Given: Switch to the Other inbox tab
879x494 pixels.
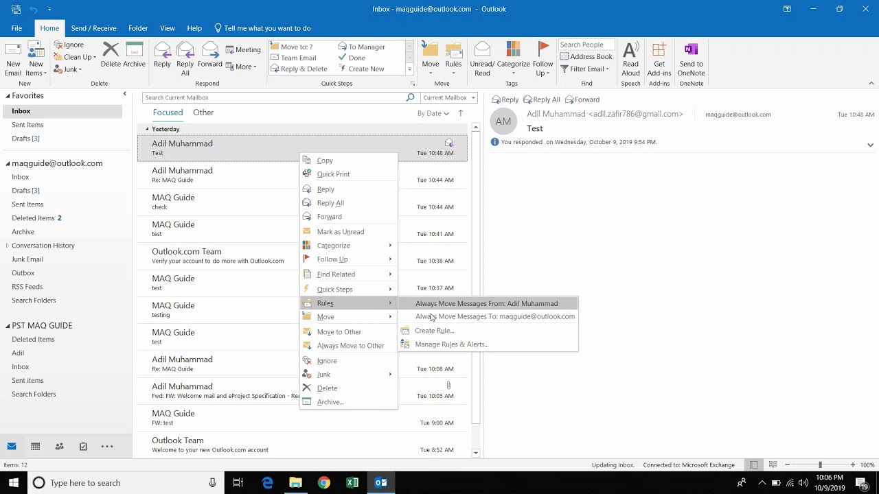Looking at the screenshot, I should click(x=203, y=113).
